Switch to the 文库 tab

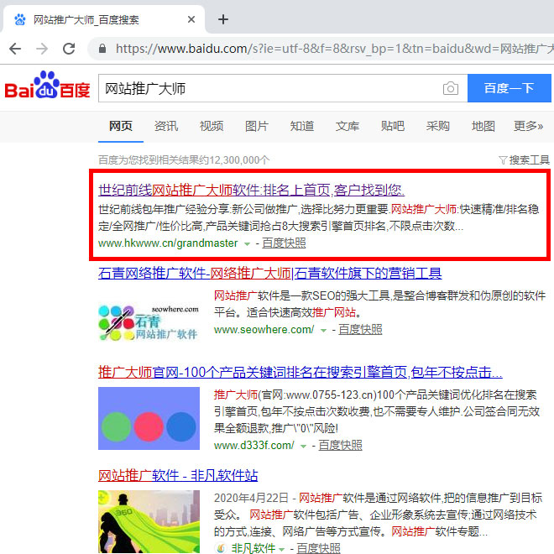click(x=348, y=126)
